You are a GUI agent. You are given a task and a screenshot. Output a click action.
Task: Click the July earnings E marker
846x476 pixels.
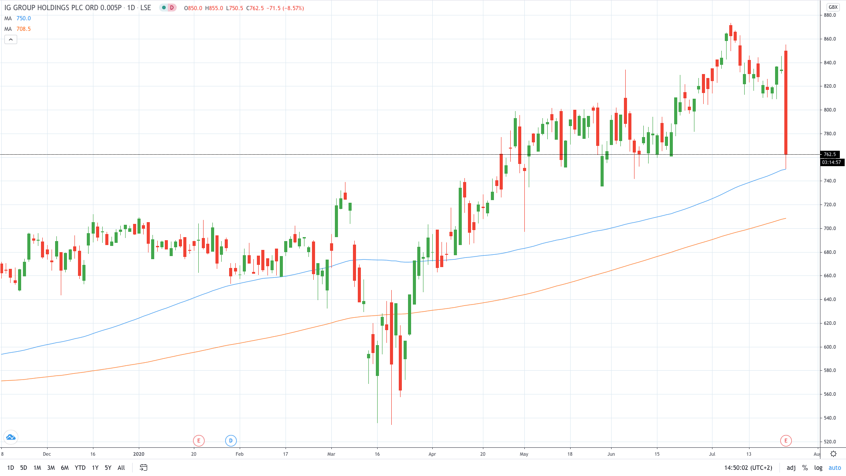(786, 440)
